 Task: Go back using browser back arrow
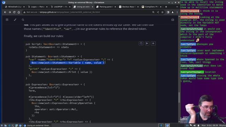[x=5, y=12]
